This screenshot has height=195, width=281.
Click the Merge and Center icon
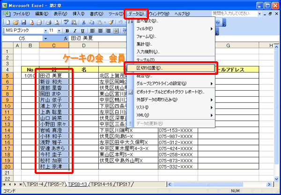(x=116, y=31)
